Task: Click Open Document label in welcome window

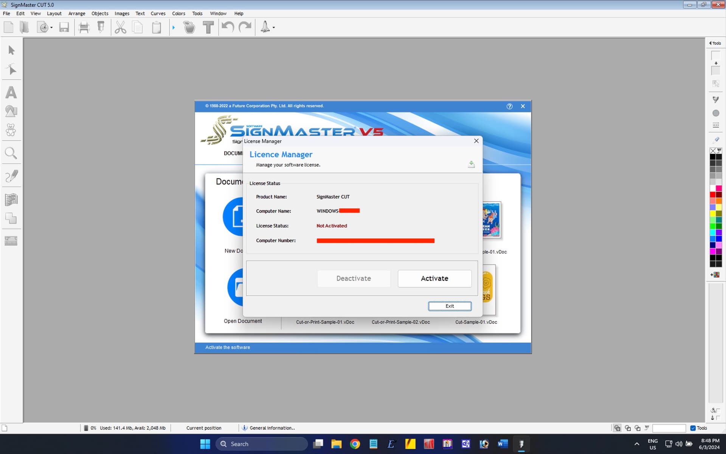Action: 243,321
